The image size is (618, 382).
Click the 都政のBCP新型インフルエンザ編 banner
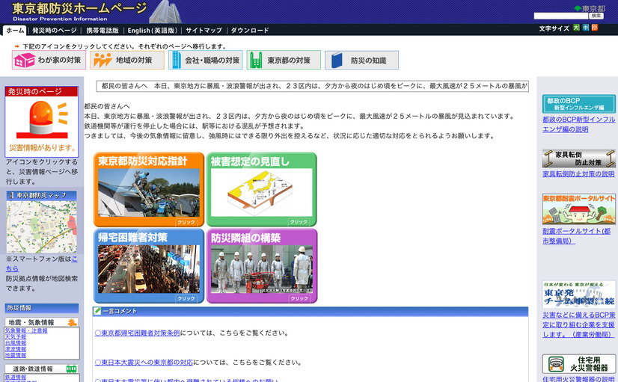pyautogui.click(x=578, y=104)
